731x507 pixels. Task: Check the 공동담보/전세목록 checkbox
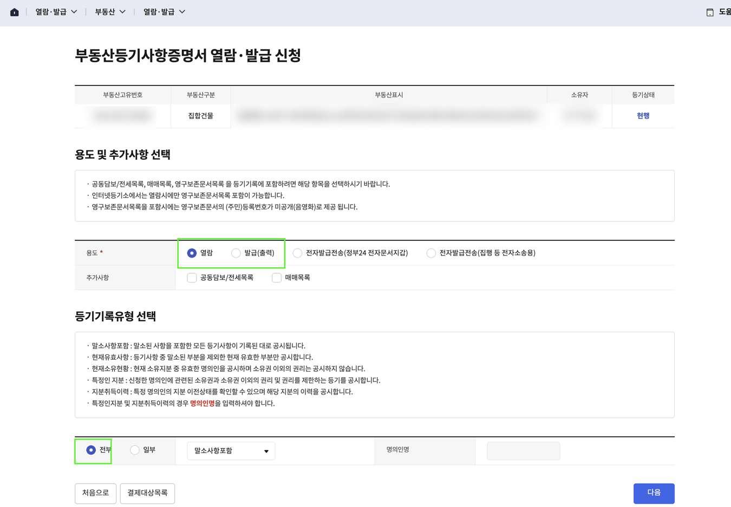tap(192, 277)
